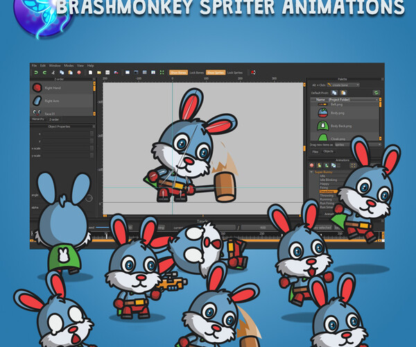Collapse the Super Bunny entity tree
This screenshot has width=416, height=347.
click(x=311, y=172)
